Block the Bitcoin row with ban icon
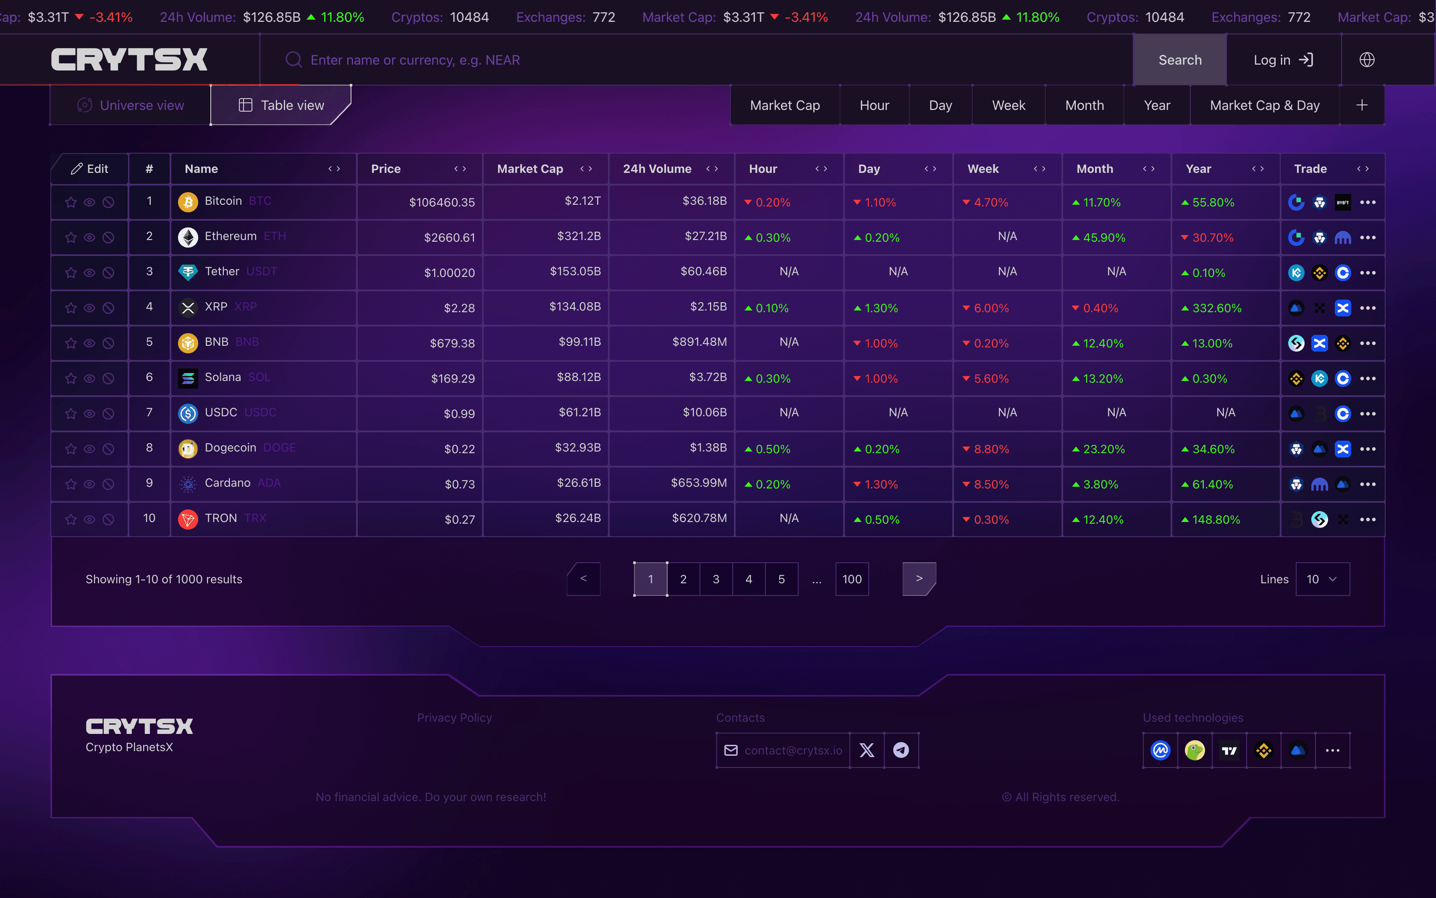This screenshot has height=898, width=1436. tap(108, 203)
